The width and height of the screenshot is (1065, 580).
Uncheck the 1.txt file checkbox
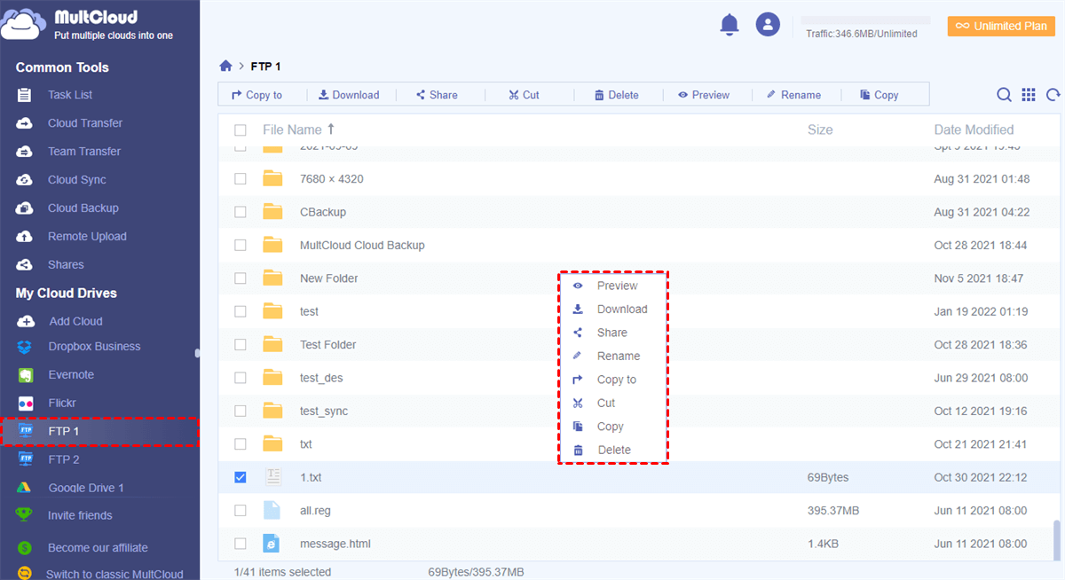(x=241, y=477)
